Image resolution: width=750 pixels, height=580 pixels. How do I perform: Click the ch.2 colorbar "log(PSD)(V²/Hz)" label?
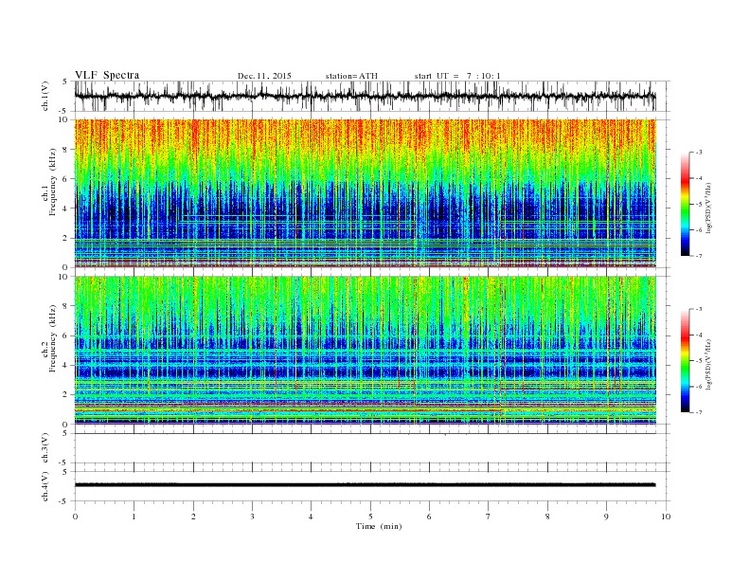pyautogui.click(x=708, y=365)
